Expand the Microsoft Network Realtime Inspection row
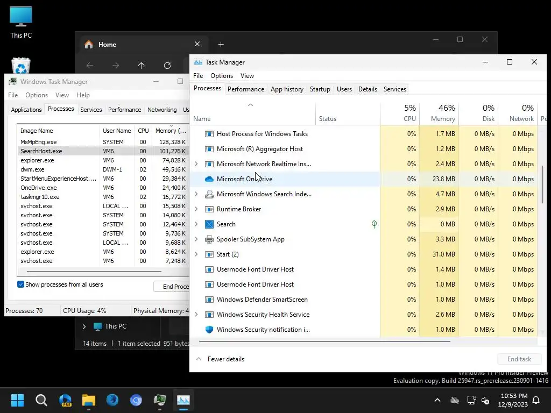 pos(196,164)
